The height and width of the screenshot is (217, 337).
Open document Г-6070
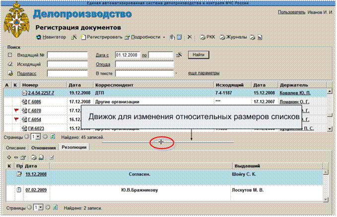(34, 111)
